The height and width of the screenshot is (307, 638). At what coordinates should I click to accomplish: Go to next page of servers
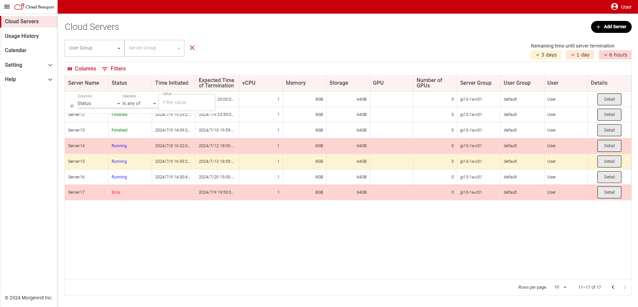625,287
